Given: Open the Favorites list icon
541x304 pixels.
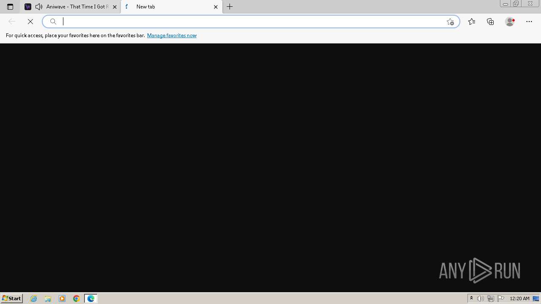Looking at the screenshot, I should (x=472, y=22).
